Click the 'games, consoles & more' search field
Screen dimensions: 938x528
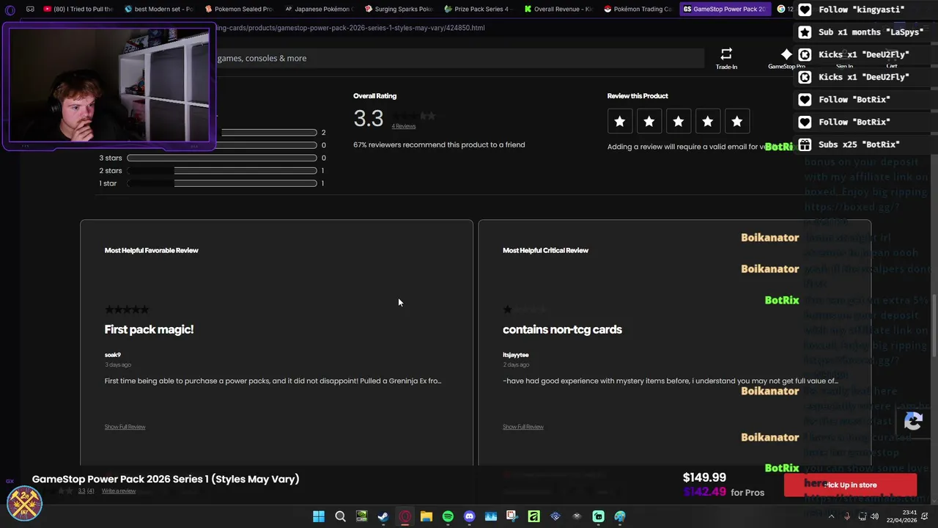coord(458,58)
